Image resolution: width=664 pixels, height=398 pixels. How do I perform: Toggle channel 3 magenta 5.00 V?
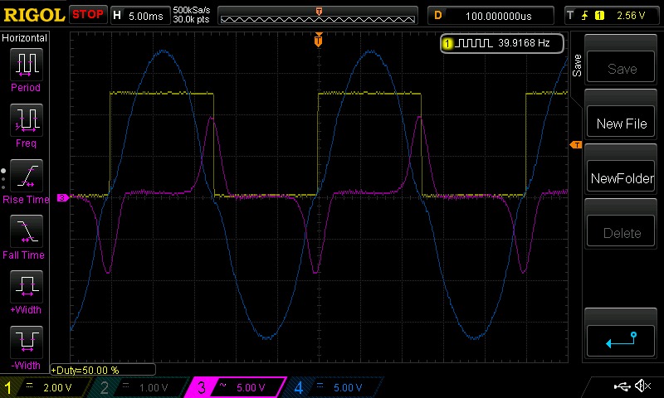pos(236,387)
